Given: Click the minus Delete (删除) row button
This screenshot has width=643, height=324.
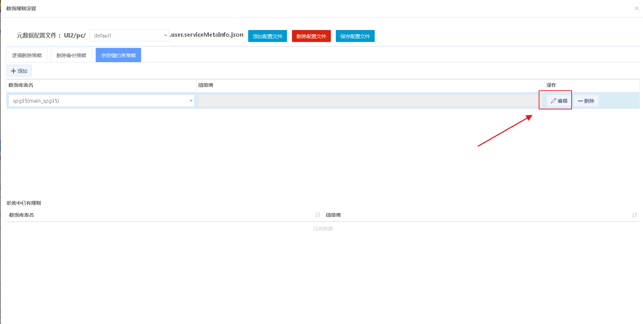Looking at the screenshot, I should coord(586,101).
